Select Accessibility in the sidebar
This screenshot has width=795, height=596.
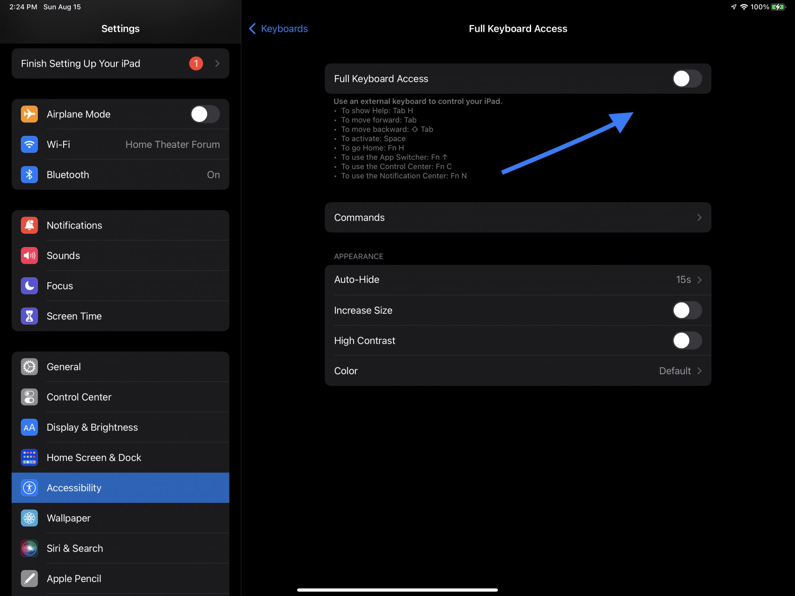tap(120, 488)
